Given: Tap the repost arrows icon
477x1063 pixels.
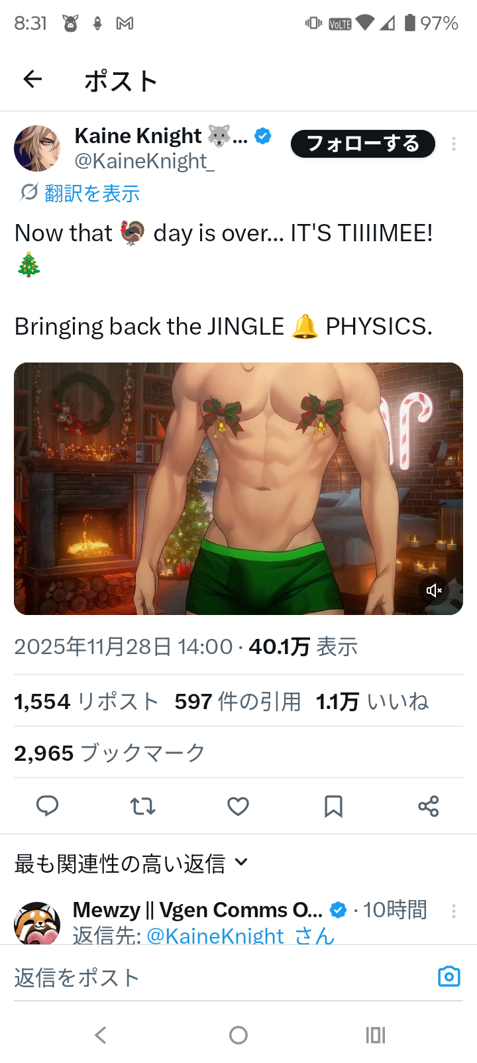Looking at the screenshot, I should 142,806.
